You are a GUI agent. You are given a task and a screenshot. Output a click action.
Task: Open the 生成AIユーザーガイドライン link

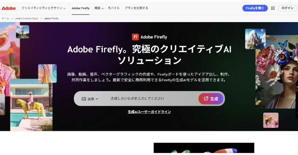point(149,112)
